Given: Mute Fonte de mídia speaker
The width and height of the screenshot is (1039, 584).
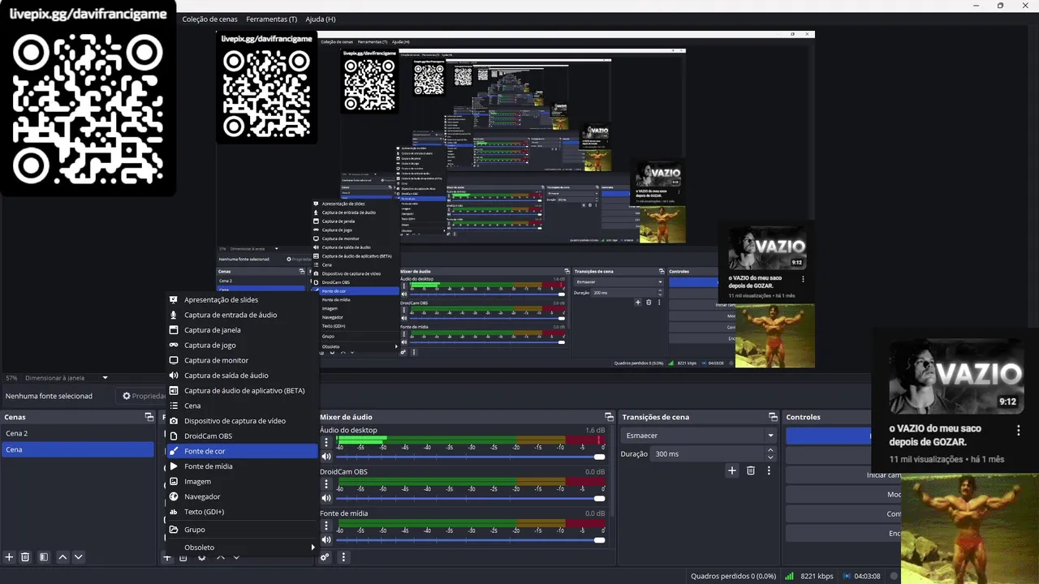Looking at the screenshot, I should pyautogui.click(x=326, y=539).
